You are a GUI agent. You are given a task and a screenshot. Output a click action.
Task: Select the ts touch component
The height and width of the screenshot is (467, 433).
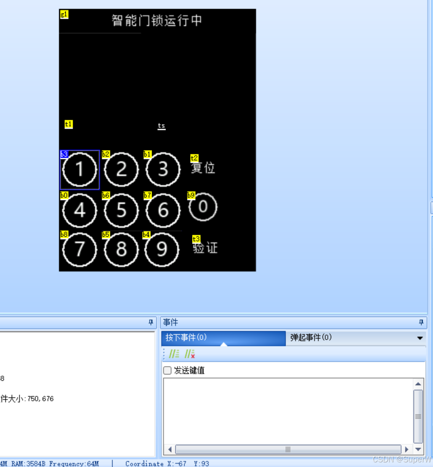pyautogui.click(x=161, y=126)
